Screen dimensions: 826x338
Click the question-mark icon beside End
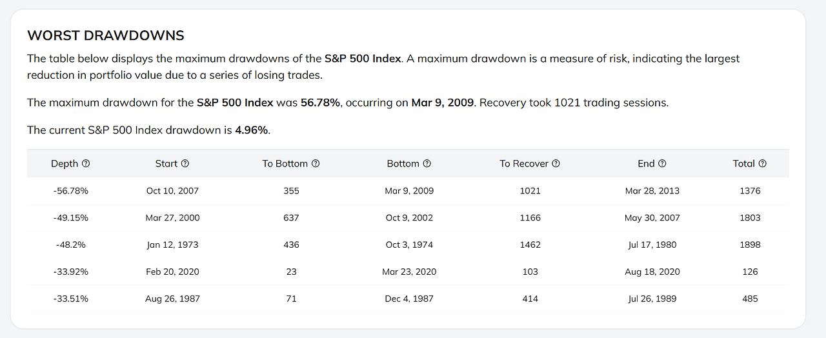[662, 164]
